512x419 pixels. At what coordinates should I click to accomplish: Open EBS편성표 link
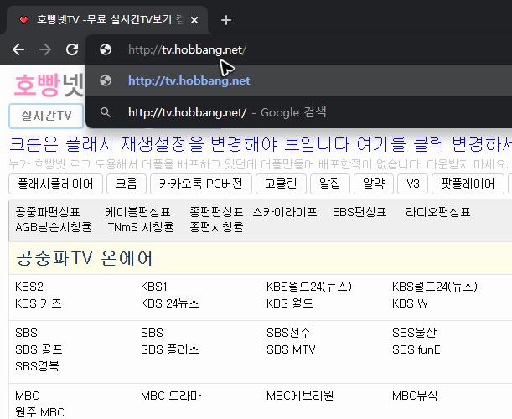pos(359,212)
